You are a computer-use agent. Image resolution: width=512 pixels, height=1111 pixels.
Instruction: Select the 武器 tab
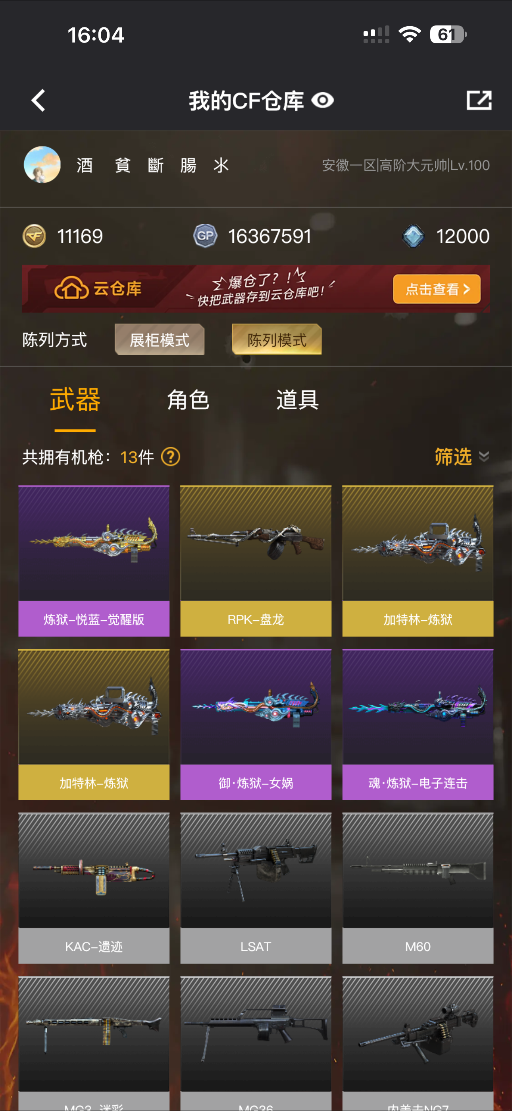75,400
